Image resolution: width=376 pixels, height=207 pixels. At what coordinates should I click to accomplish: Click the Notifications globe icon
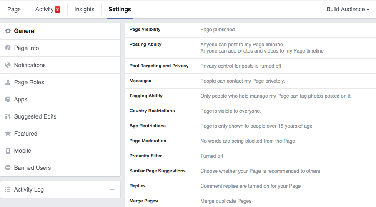(x=8, y=65)
